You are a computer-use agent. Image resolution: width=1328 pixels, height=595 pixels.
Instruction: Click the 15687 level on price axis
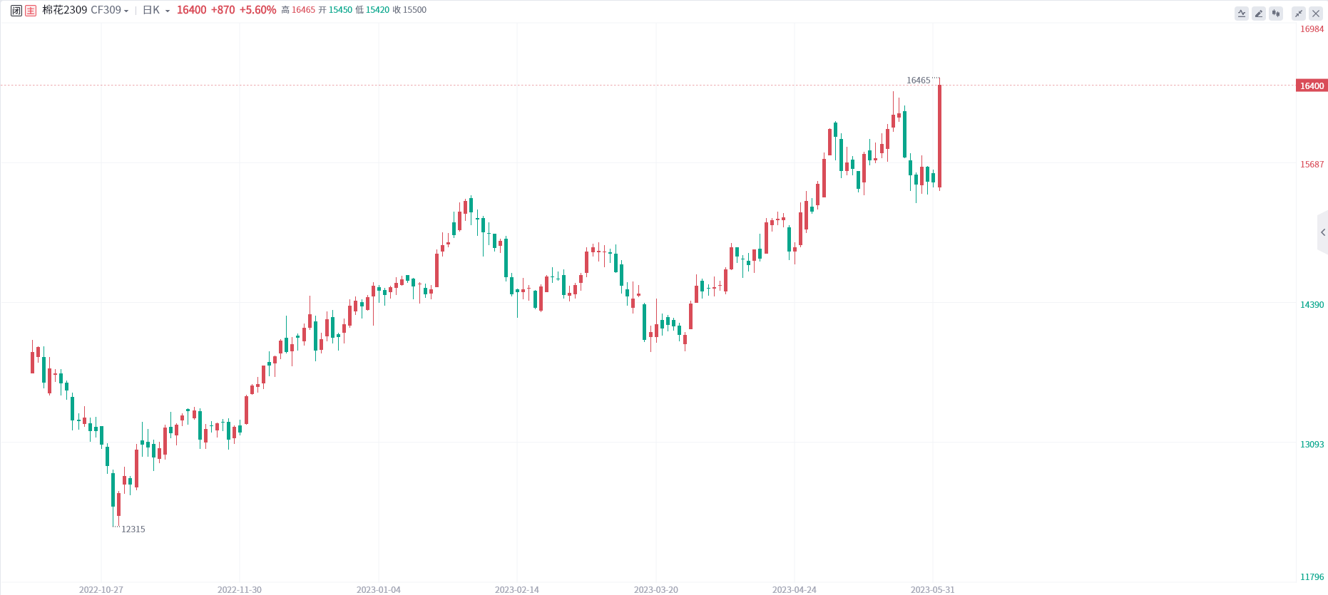pyautogui.click(x=1312, y=165)
